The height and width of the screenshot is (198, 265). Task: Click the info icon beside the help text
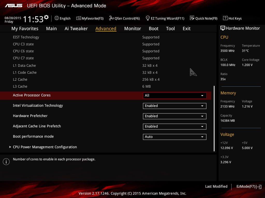(x=6, y=162)
